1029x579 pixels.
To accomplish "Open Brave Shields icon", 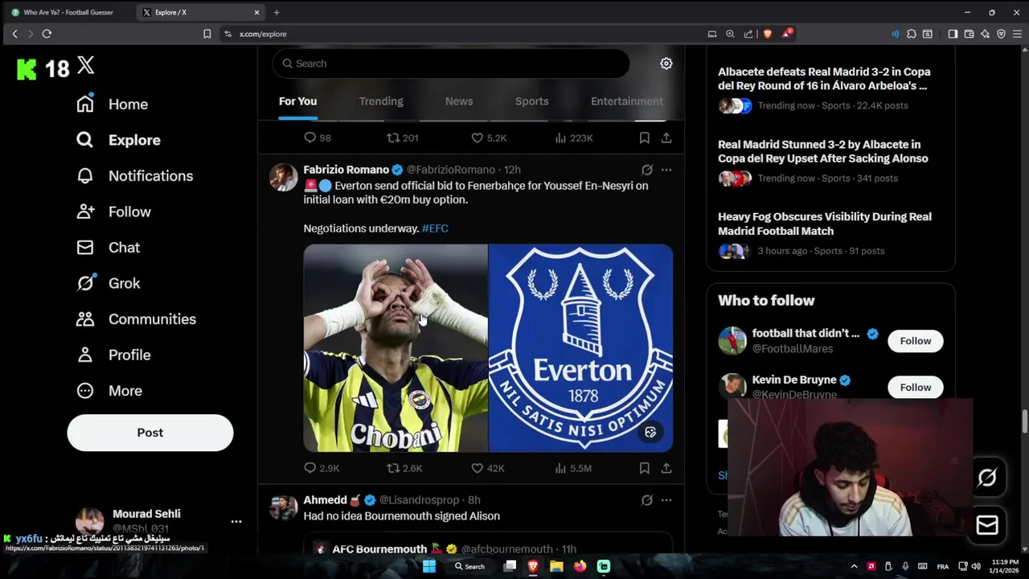I will coord(768,34).
